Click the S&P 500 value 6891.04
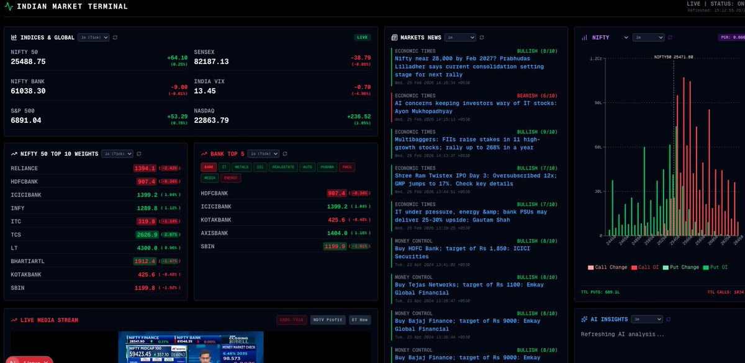 26,120
